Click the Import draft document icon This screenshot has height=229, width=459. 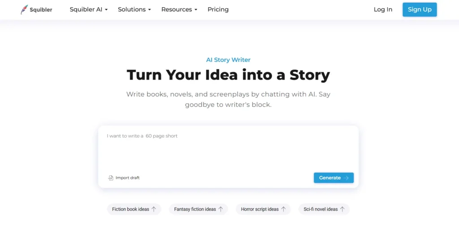click(x=111, y=178)
